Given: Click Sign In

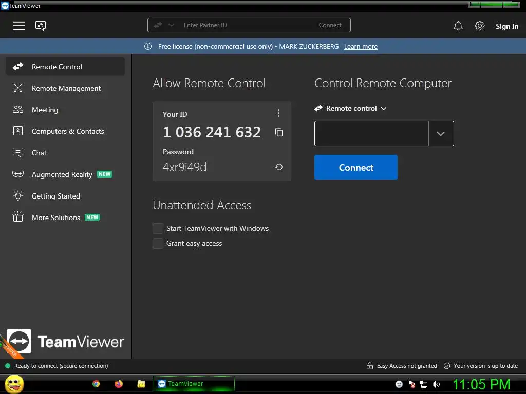Looking at the screenshot, I should [x=507, y=26].
